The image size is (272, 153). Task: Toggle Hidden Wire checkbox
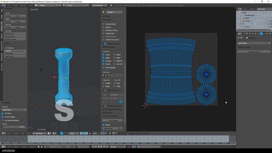[104, 34]
